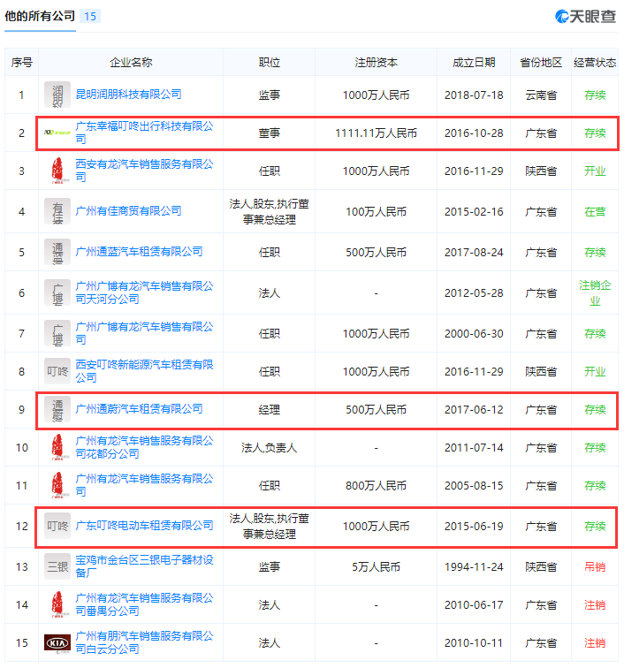This screenshot has height=668, width=624.
Task: Open 广州有佳商贸有限公司 link
Action: (x=128, y=211)
